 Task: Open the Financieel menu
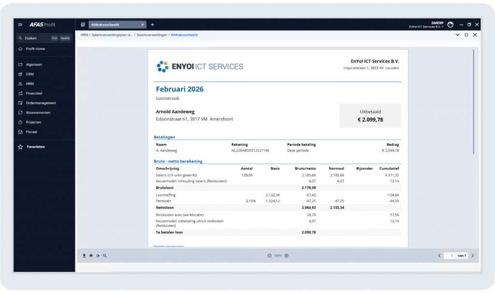point(34,93)
